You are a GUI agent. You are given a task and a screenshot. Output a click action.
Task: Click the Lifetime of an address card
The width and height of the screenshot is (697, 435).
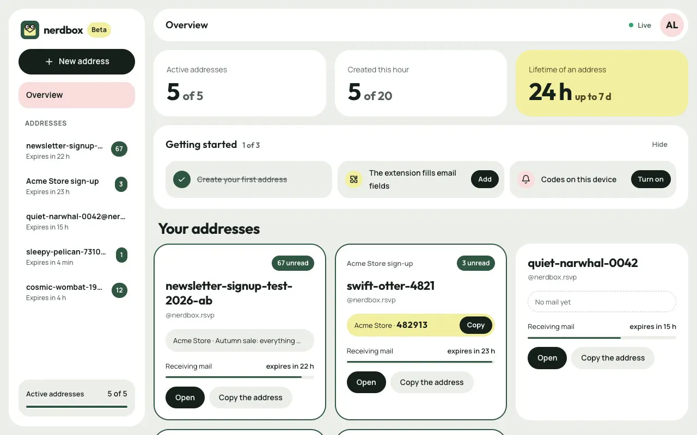click(602, 83)
